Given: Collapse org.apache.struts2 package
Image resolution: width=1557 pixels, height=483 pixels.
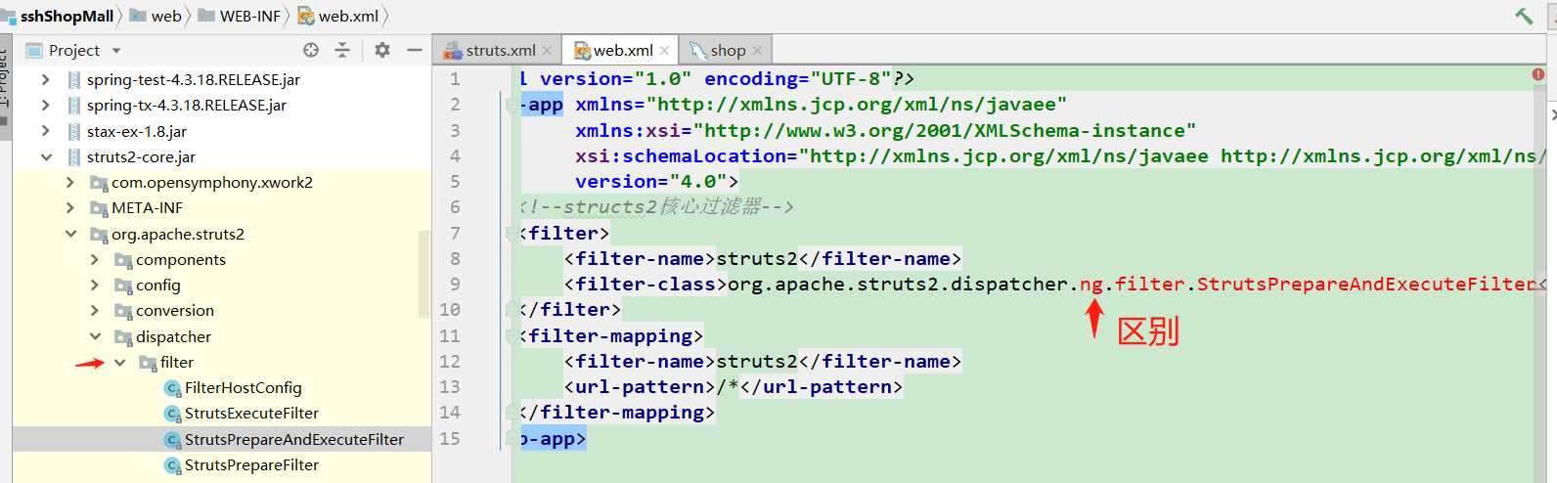Looking at the screenshot, I should tap(69, 234).
